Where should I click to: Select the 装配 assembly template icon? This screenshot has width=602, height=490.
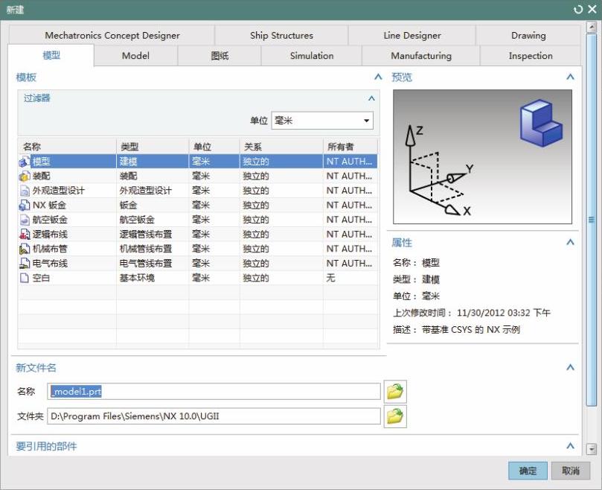click(25, 176)
